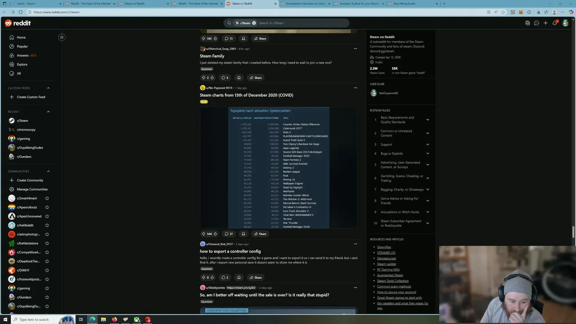Viewport: 576px width, 324px height.
Task: Toggle favorite star for r/firstworldproblems
Action: [x=47, y=279]
